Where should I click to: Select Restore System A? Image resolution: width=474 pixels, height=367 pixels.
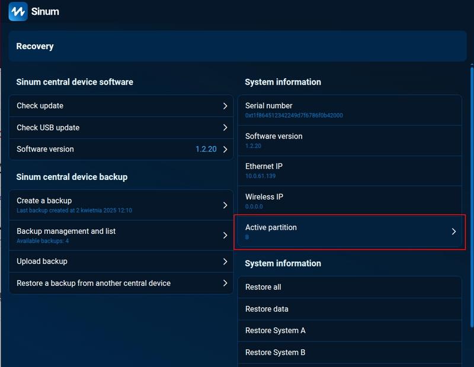click(x=350, y=330)
